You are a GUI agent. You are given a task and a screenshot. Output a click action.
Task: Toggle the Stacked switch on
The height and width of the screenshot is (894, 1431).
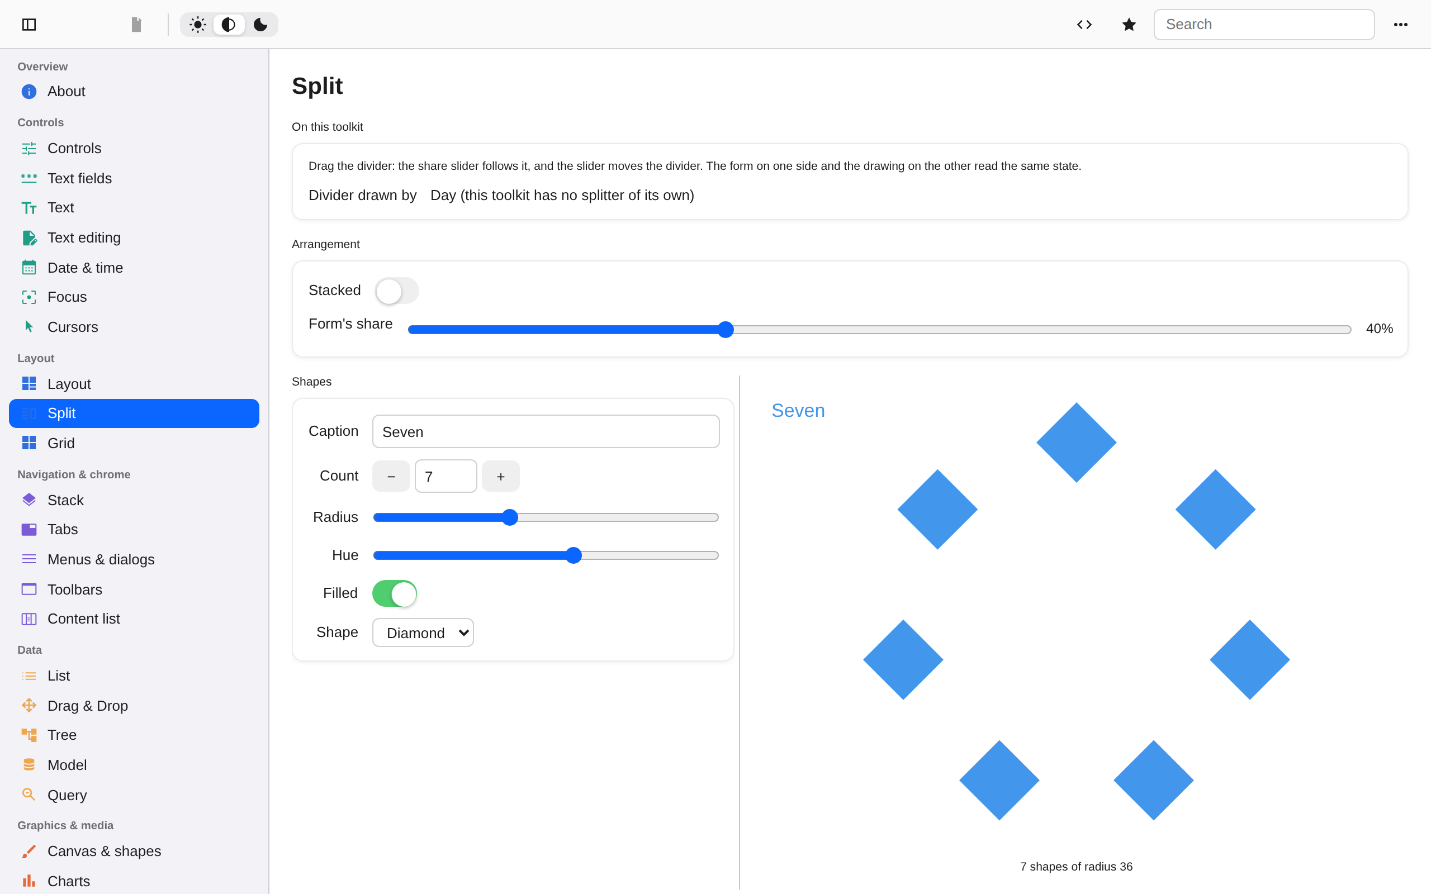[x=397, y=291]
